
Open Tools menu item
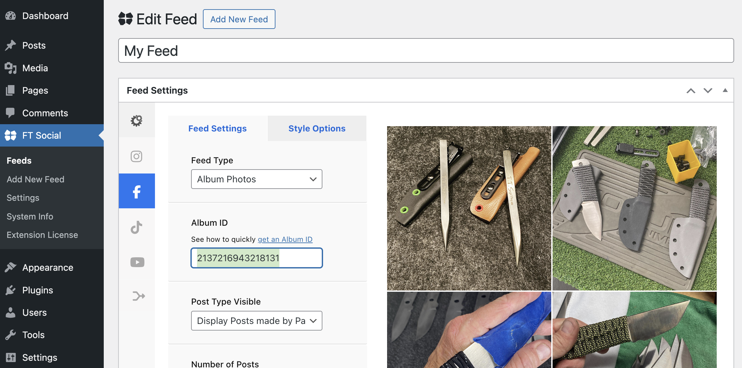pyautogui.click(x=52, y=335)
